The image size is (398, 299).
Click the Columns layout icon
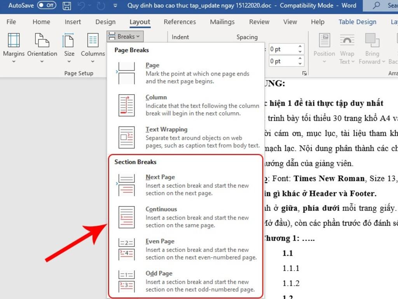click(x=93, y=40)
